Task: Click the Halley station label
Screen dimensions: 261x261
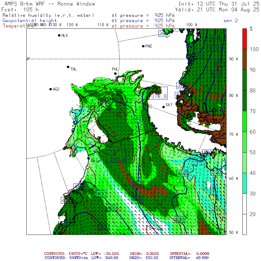Action: [x=90, y=192]
